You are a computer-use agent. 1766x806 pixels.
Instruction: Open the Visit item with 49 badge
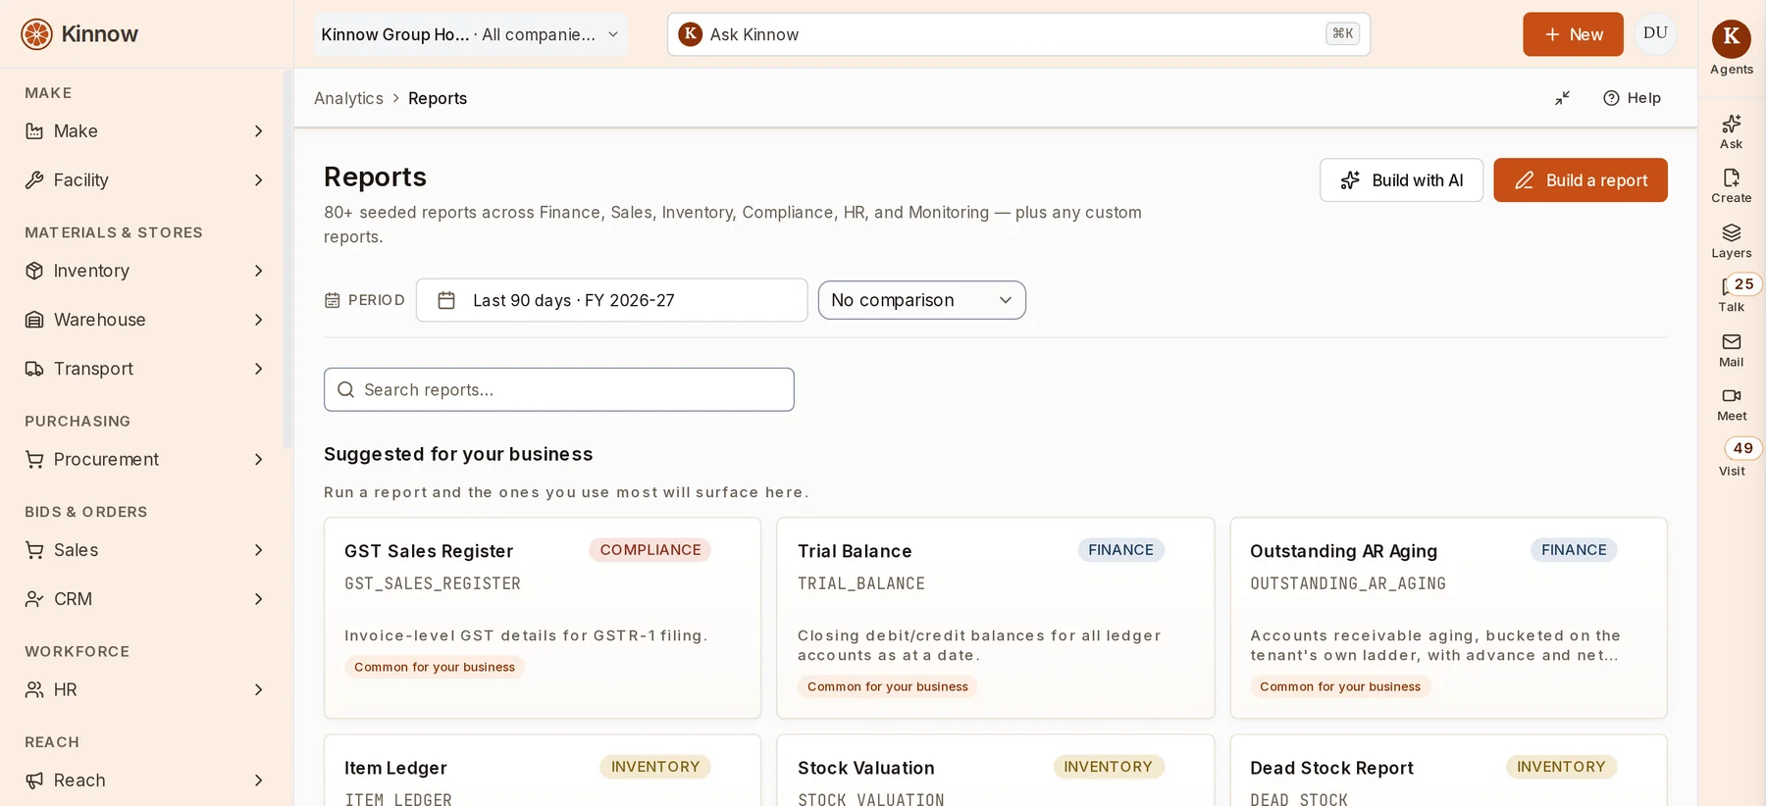click(1733, 457)
